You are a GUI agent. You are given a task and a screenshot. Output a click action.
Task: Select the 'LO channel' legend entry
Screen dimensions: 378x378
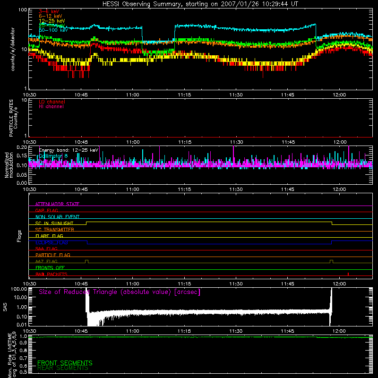click(52, 102)
